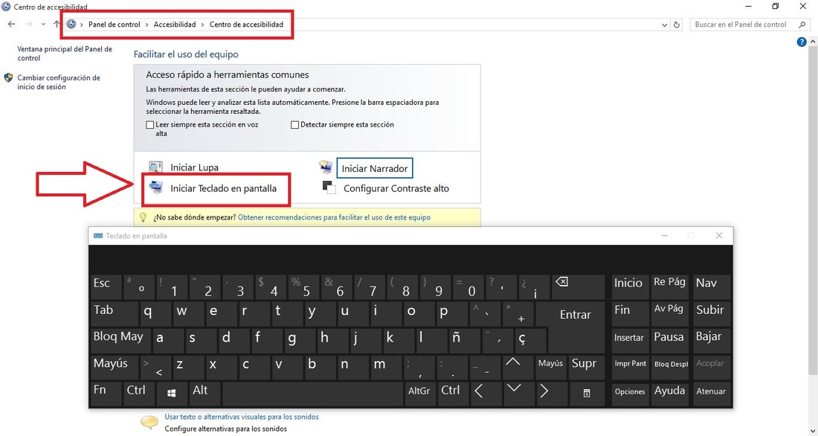Click the vertical scrollbar of the Control Panel
The width and height of the screenshot is (818, 436).
812,209
